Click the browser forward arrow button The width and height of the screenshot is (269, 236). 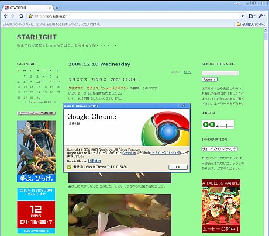pos(13,16)
